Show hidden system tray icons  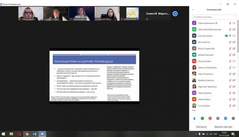point(196,134)
